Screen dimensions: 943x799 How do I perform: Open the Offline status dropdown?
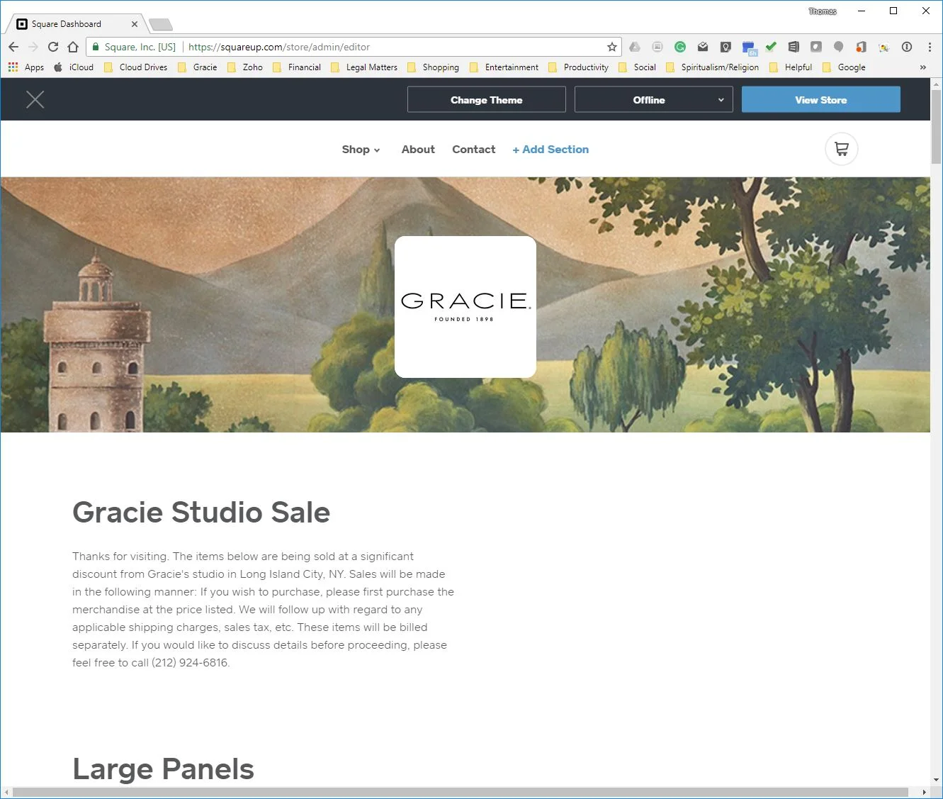point(653,100)
